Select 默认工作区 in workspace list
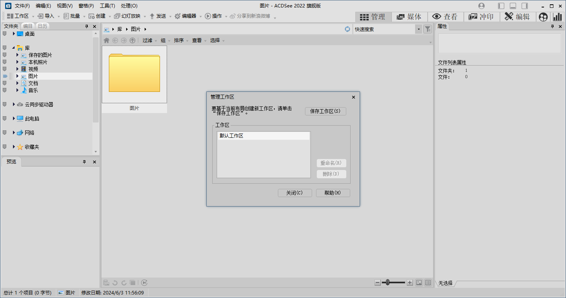Screen dimensions: 566x298 pyautogui.click(x=263, y=136)
